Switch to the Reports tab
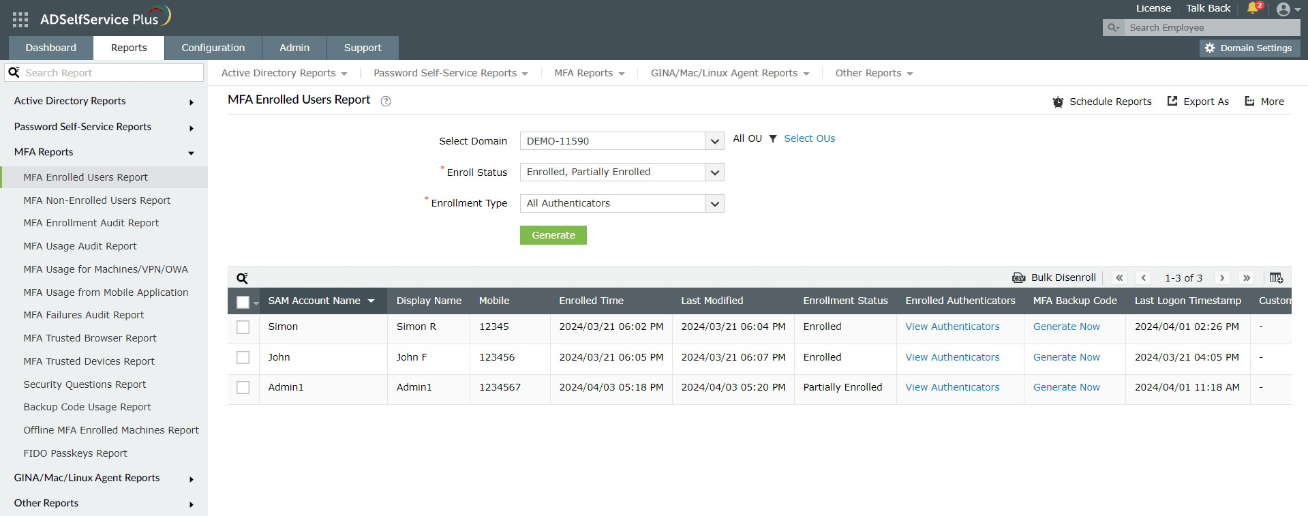Image resolution: width=1308 pixels, height=516 pixels. point(129,48)
